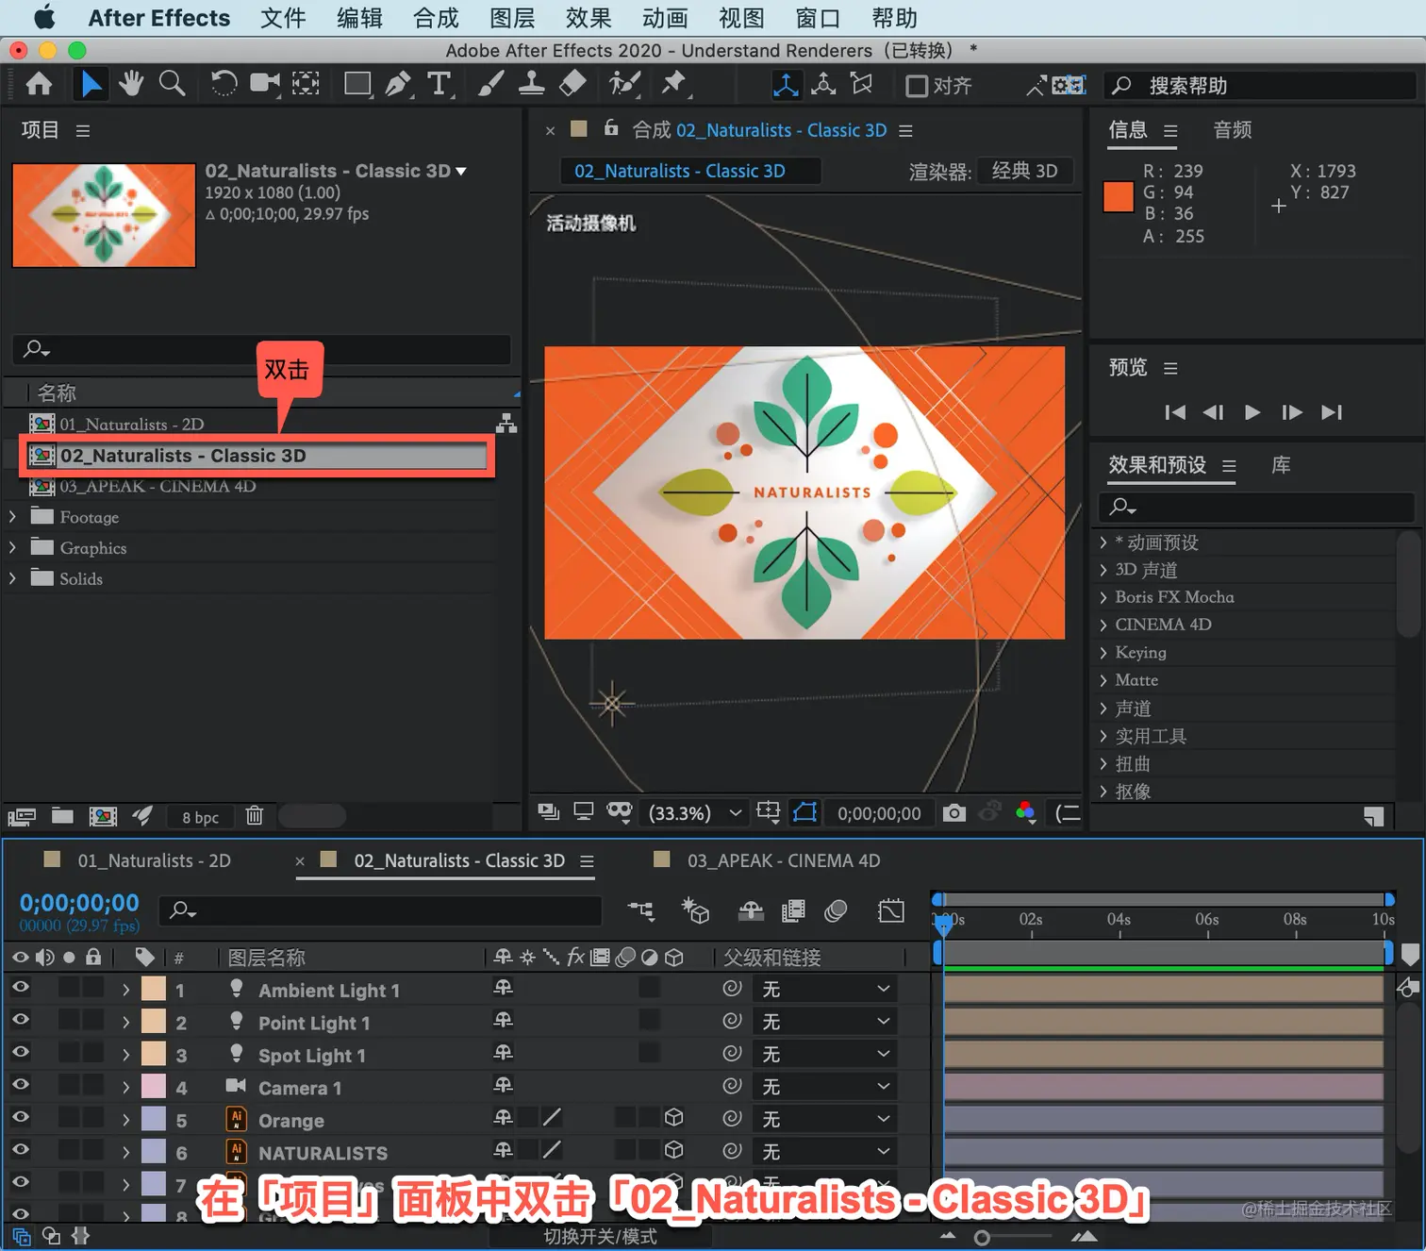This screenshot has height=1251, width=1426.
Task: Expand the CINEMA 4D effects category
Action: point(1103,625)
